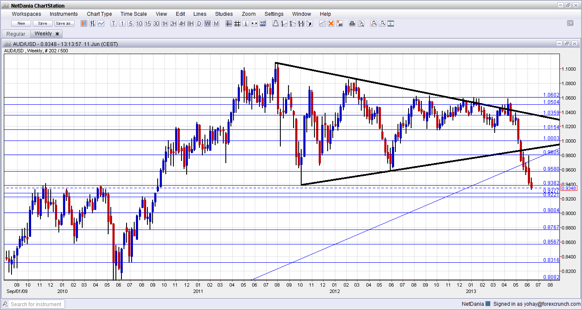Viewport: 582px width, 310px height.
Task: Select the Monthly (M) time scale
Action: (216, 23)
